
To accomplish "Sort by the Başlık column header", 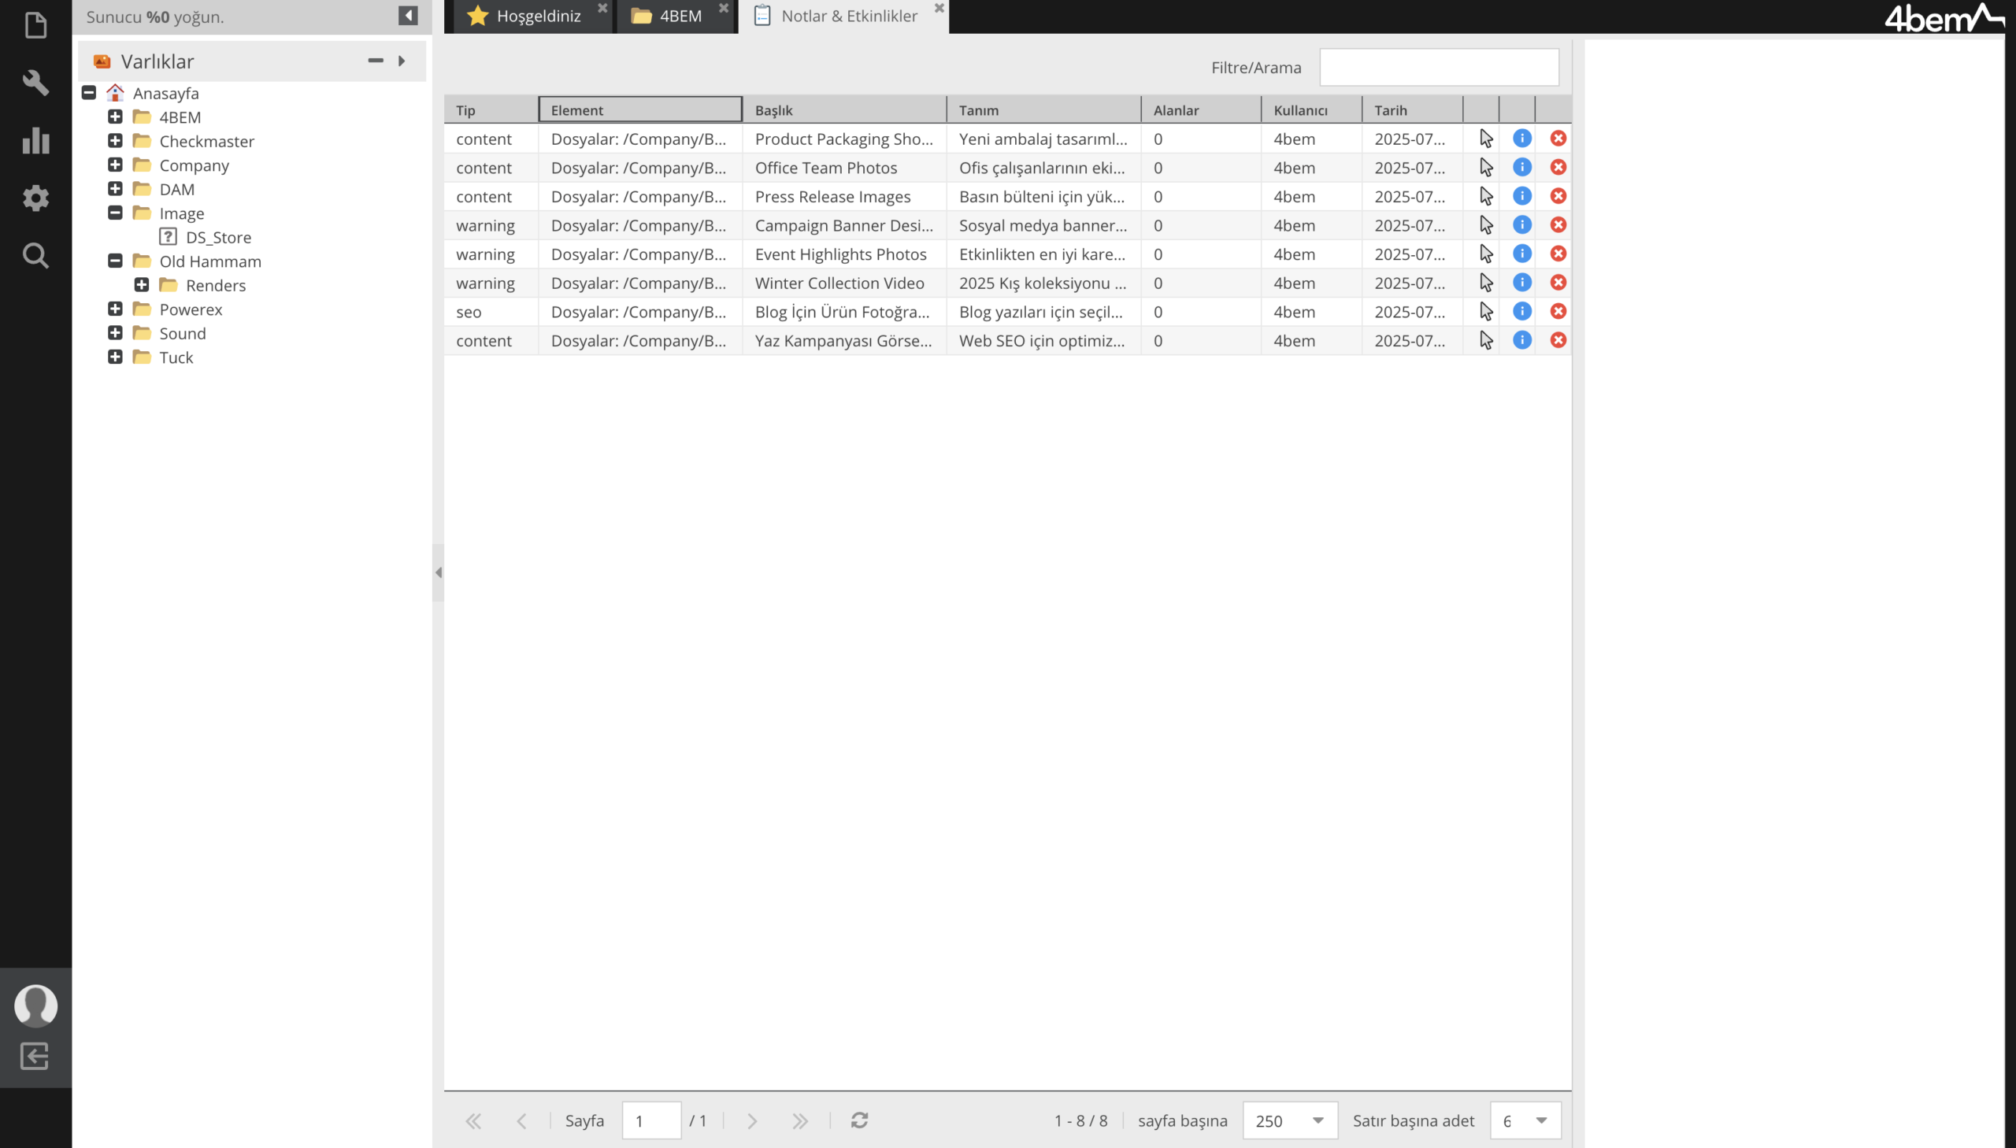I will [x=843, y=109].
